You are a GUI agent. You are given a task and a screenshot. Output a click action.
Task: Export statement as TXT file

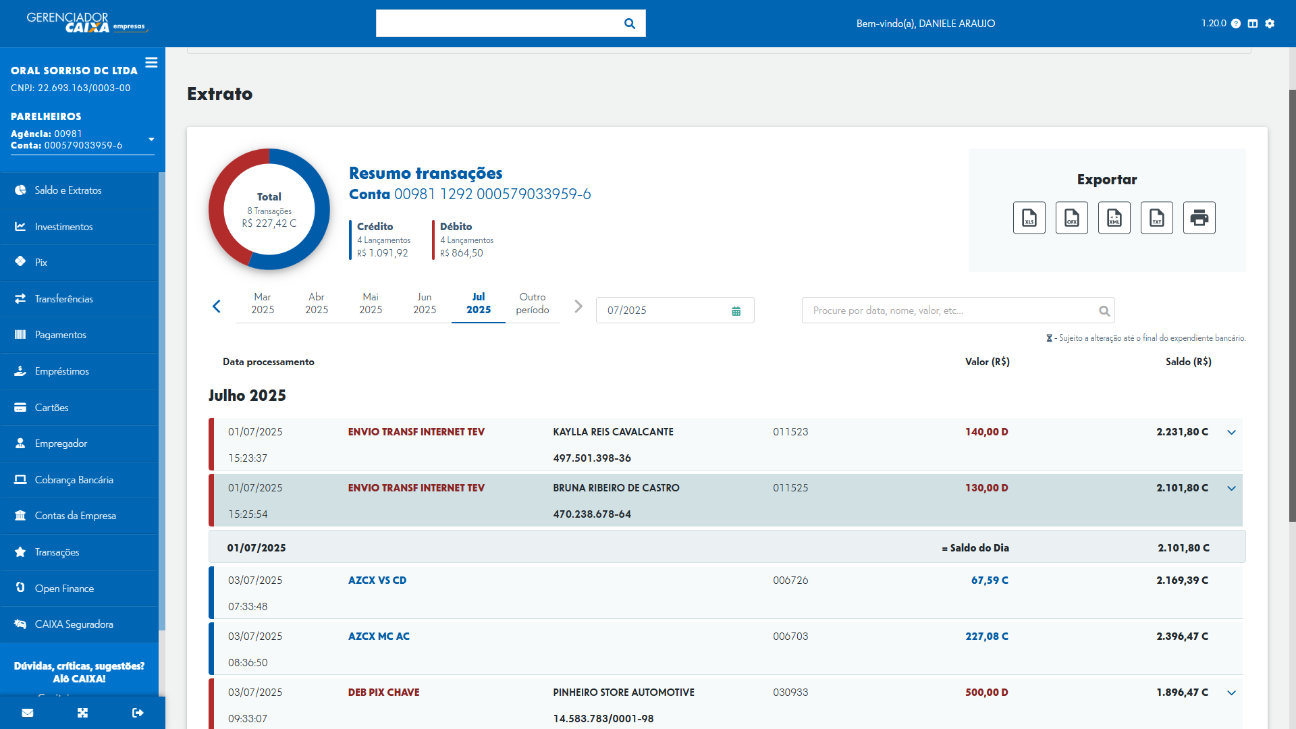(1156, 217)
